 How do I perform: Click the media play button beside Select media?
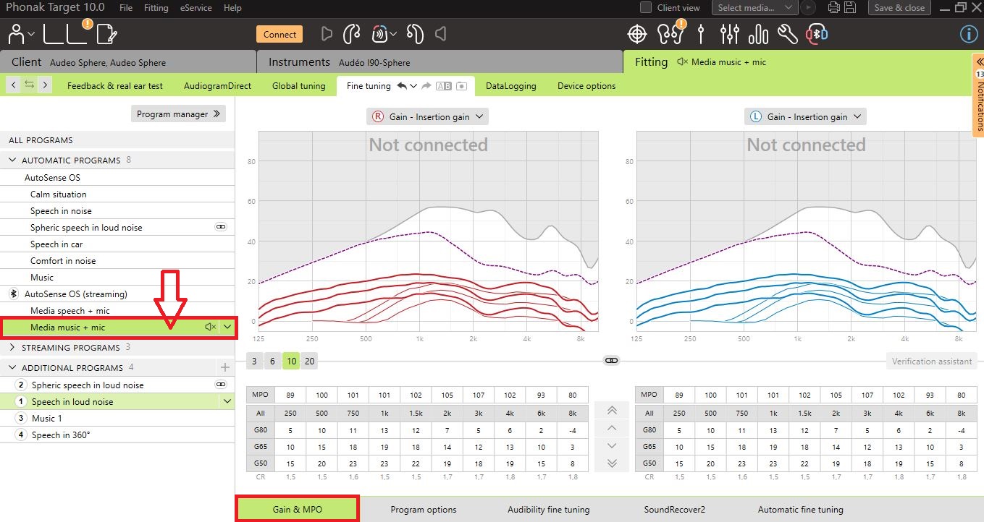pyautogui.click(x=809, y=7)
